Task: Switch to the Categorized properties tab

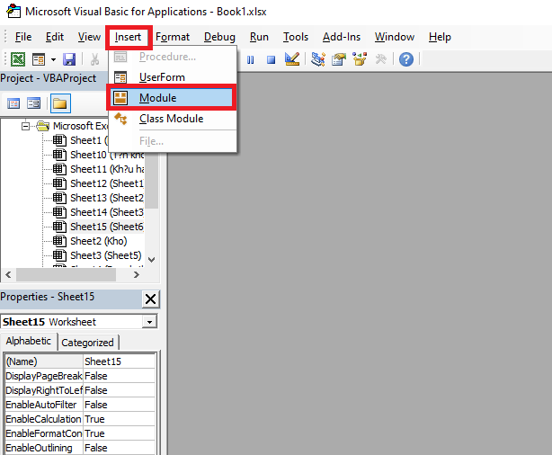Action: pos(87,343)
